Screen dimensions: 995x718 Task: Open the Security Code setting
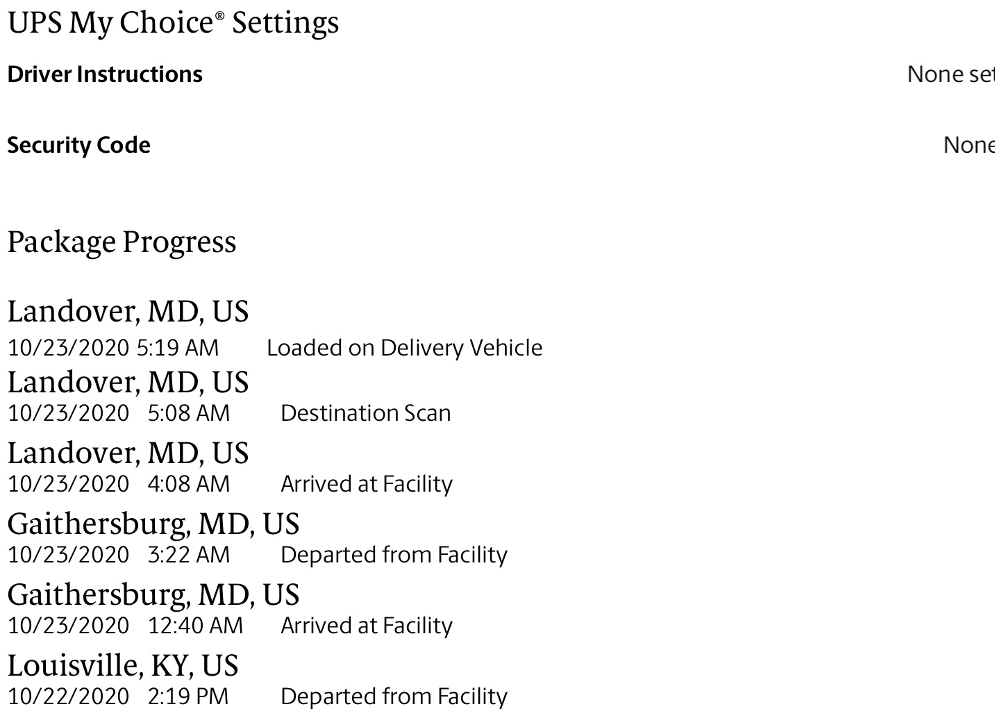click(x=78, y=145)
